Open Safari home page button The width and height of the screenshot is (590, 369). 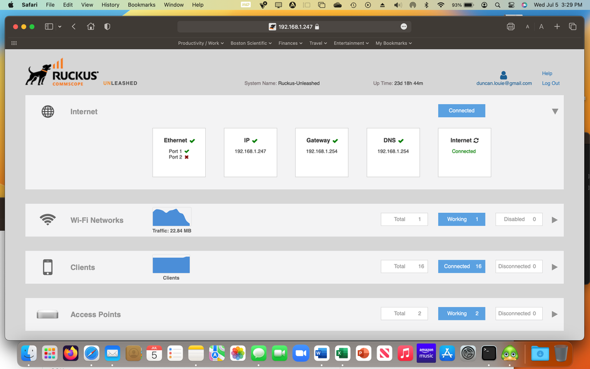(90, 27)
